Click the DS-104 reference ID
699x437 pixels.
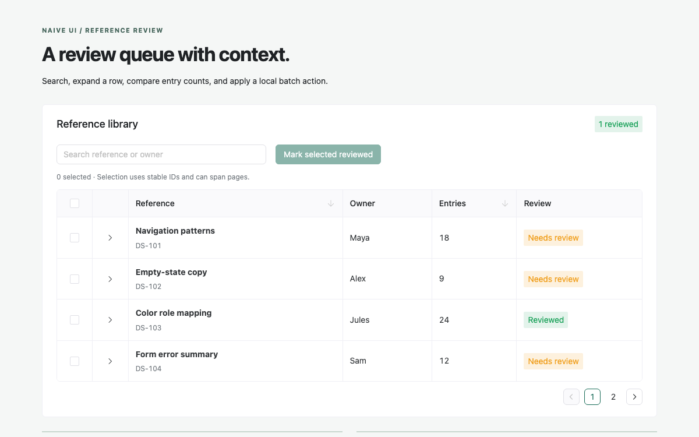coord(149,369)
